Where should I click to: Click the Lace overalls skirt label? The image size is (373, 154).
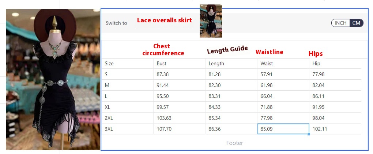pos(165,20)
